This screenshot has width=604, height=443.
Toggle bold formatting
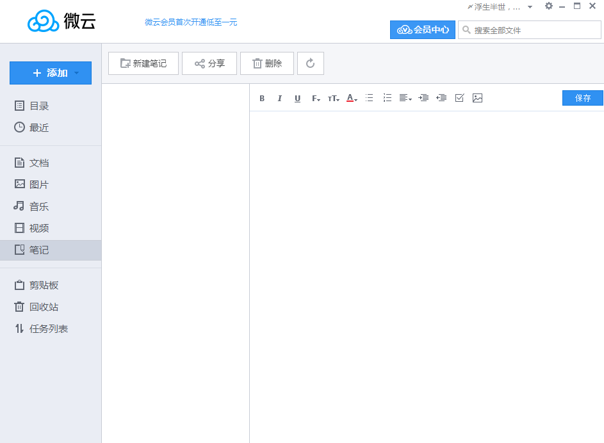click(x=262, y=97)
